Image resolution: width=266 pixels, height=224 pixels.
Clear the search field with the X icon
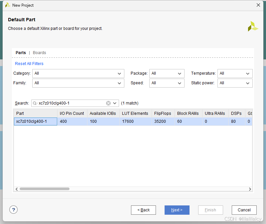point(108,103)
